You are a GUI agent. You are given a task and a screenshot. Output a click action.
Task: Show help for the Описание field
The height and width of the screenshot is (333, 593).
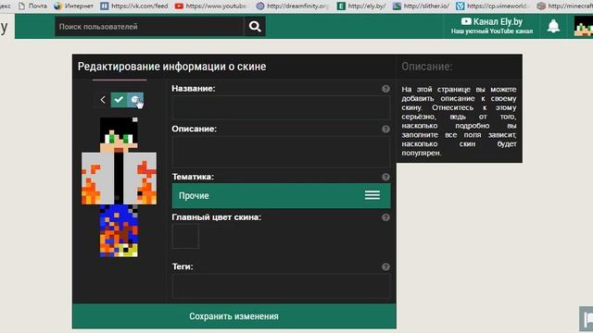click(x=385, y=129)
